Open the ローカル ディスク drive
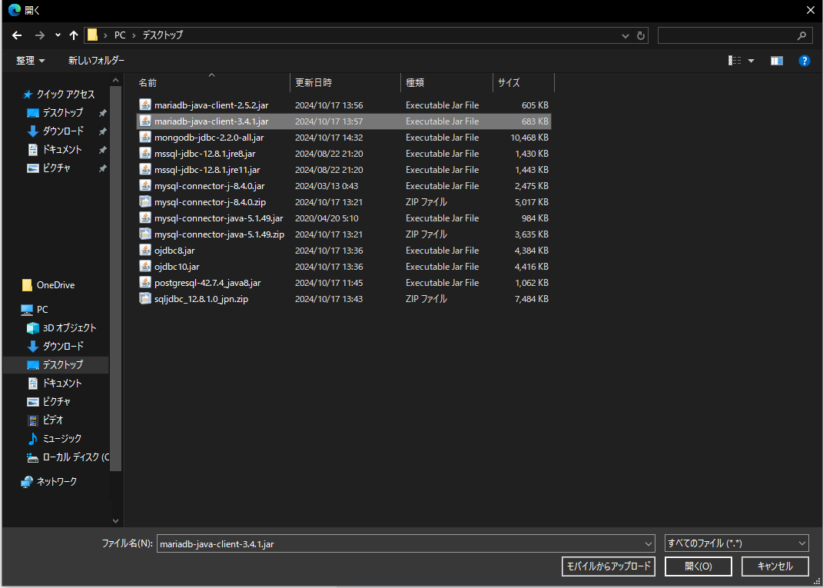823x588 pixels. click(x=68, y=457)
